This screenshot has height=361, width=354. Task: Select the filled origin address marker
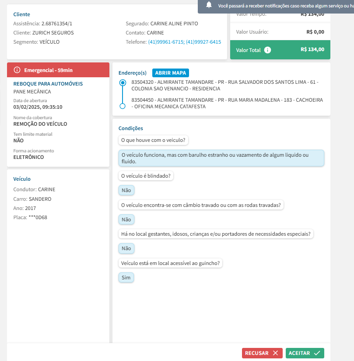[123, 83]
